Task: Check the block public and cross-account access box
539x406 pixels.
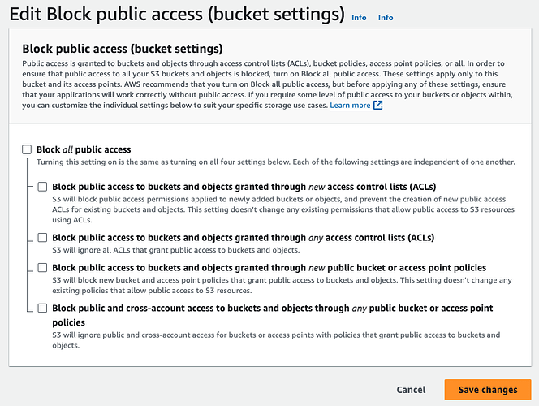Action: tap(42, 308)
